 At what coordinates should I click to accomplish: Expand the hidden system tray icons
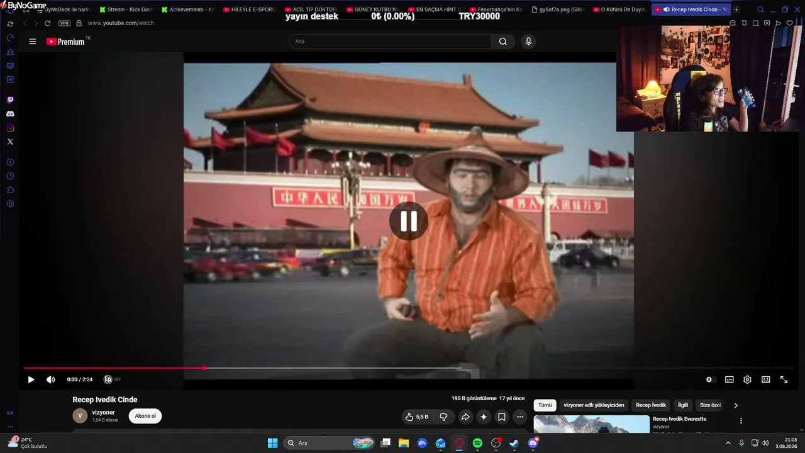[728, 443]
